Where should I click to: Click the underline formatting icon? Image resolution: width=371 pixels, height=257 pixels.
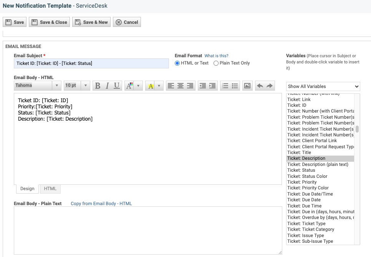pyautogui.click(x=117, y=86)
